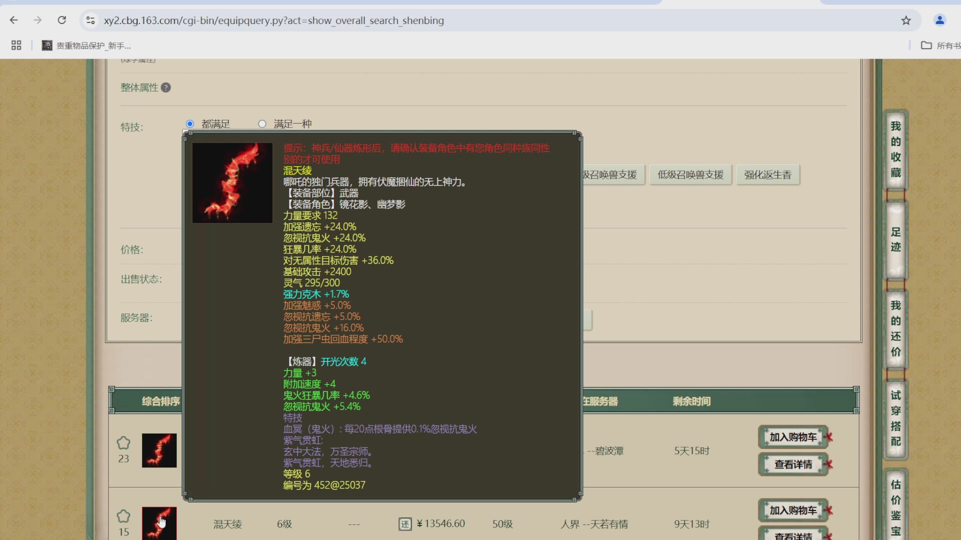The image size is (961, 540).
Task: View site information icon in address bar
Action: (x=91, y=20)
